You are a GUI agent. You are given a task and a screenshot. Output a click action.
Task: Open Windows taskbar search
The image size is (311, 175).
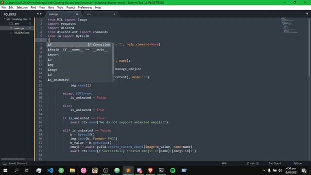(17, 171)
